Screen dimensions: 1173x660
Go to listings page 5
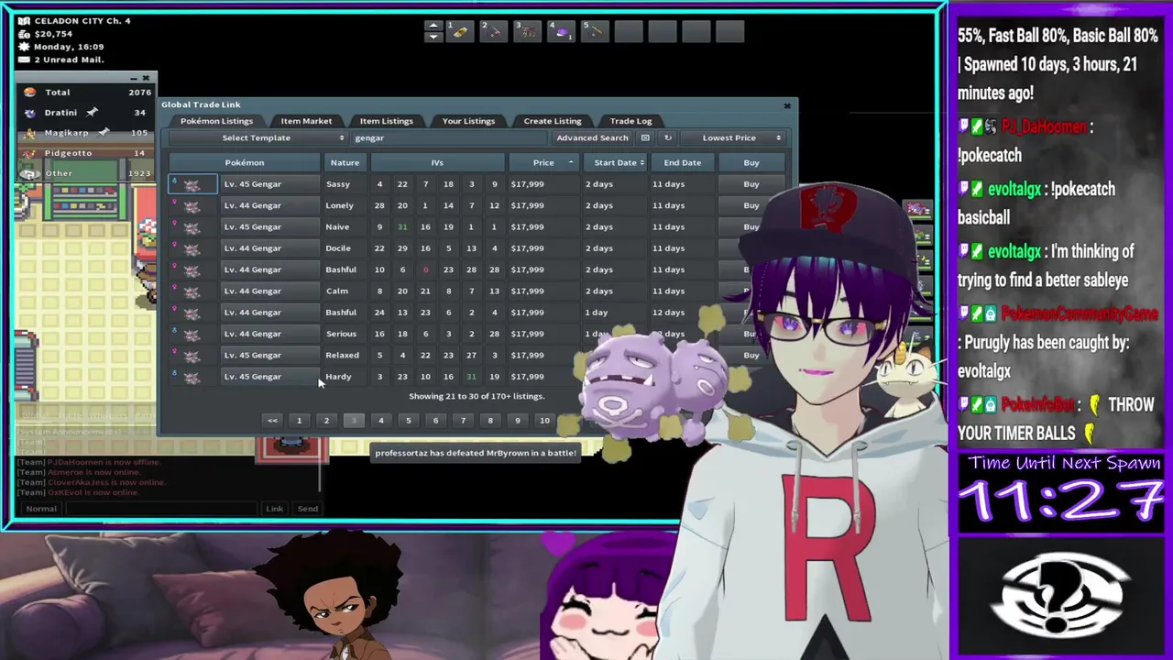(x=409, y=421)
